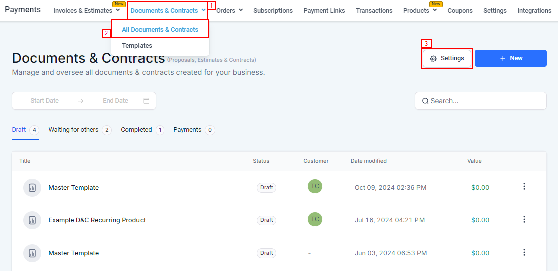The image size is (558, 271).
Task: Click the gear icon inside Settings button
Action: pyautogui.click(x=433, y=59)
